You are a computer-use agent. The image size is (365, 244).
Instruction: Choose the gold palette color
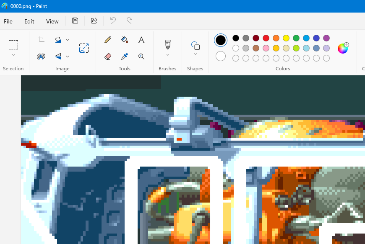(x=276, y=48)
